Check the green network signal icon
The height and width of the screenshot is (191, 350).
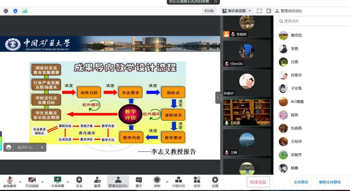[25, 11]
